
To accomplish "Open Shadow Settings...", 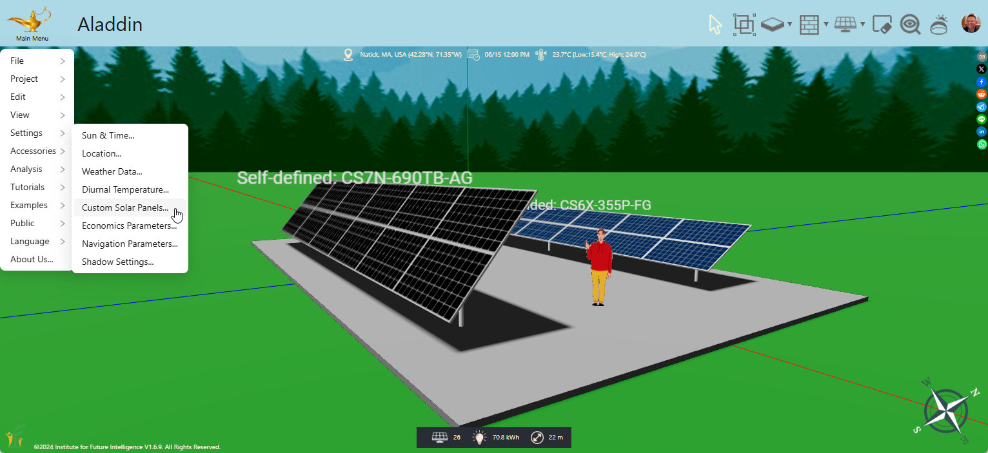I will [x=130, y=262].
